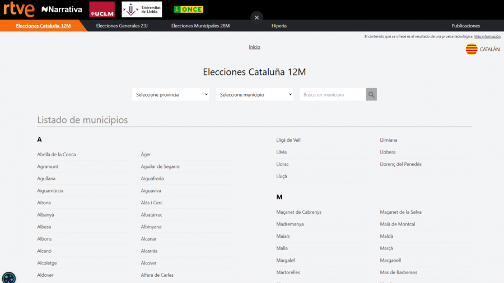Focus the Busca un municipio field
Screen dimensions: 504x283
pos(333,94)
